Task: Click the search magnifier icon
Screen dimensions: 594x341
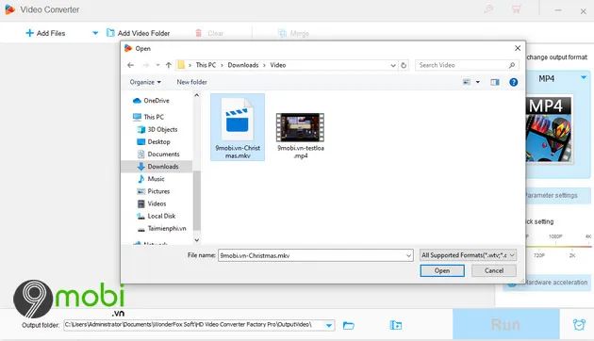Action: [512, 65]
